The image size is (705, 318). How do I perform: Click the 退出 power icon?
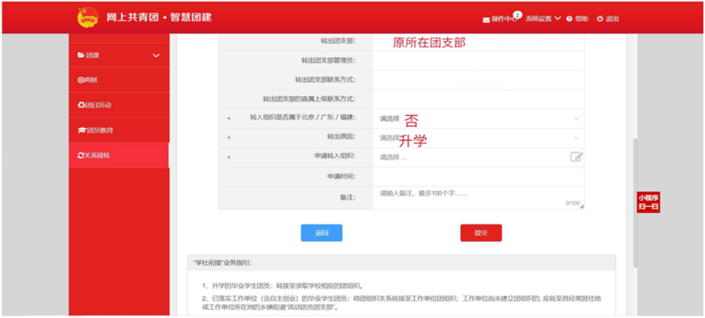pos(600,19)
